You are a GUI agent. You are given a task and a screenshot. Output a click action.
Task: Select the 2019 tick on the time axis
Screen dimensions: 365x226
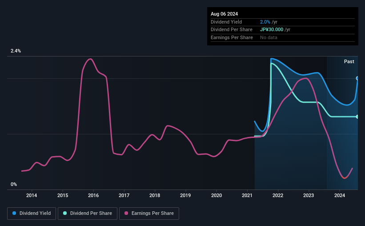tap(185, 195)
